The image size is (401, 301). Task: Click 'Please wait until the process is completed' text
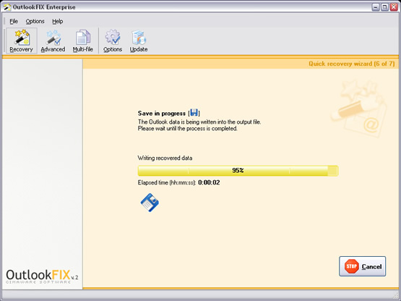coord(187,129)
